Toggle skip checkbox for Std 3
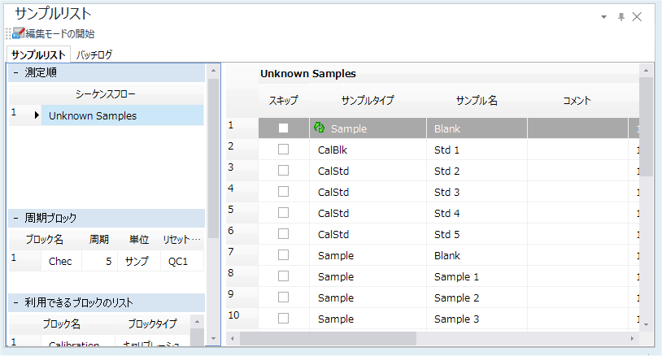This screenshot has width=662, height=356. (x=283, y=192)
